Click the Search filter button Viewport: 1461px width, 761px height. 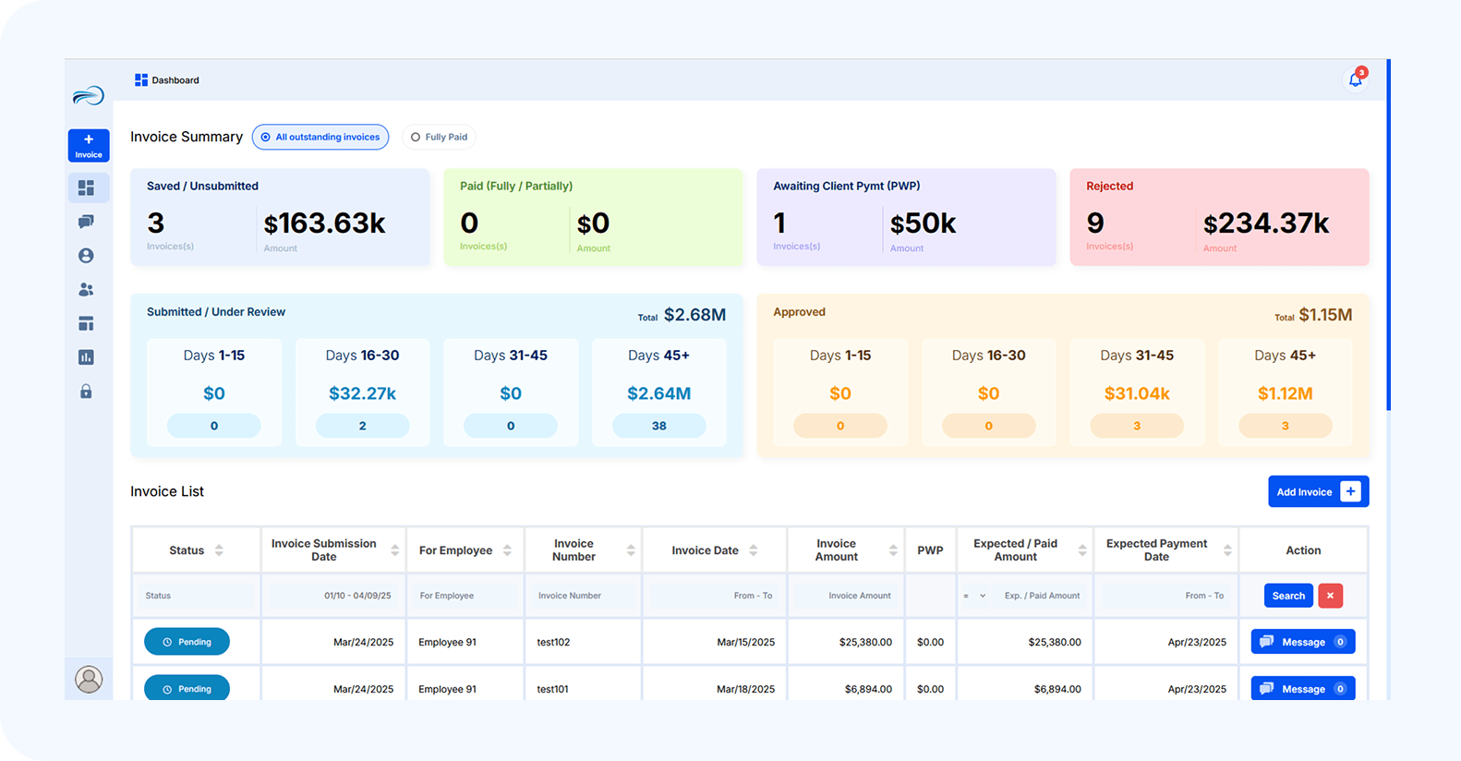pos(1288,596)
